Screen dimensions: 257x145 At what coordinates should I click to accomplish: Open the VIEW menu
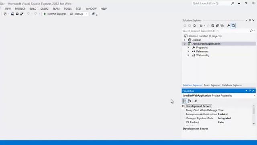[x=8, y=9]
